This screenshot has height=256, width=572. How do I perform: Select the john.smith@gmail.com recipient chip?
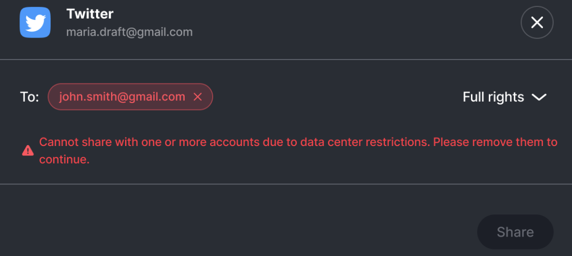[x=130, y=96]
